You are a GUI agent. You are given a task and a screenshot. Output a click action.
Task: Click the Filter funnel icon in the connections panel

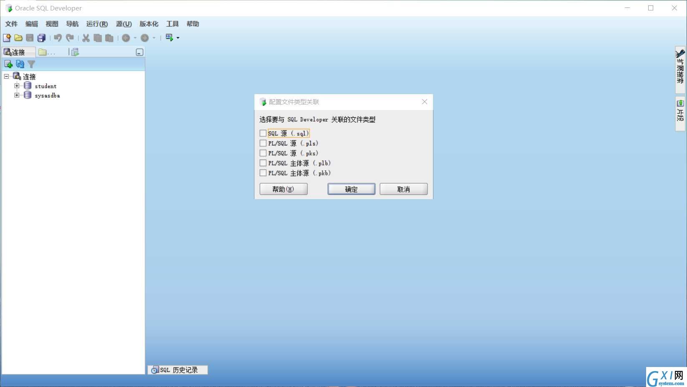coord(31,64)
